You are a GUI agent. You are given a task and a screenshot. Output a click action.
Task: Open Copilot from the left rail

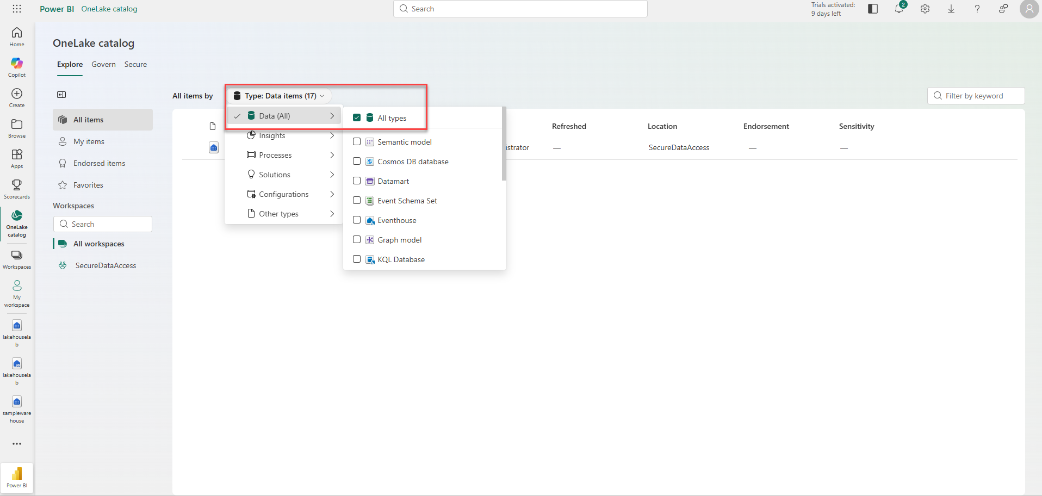(x=17, y=67)
